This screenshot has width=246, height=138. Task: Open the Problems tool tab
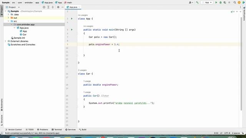pyautogui.click(x=43, y=130)
